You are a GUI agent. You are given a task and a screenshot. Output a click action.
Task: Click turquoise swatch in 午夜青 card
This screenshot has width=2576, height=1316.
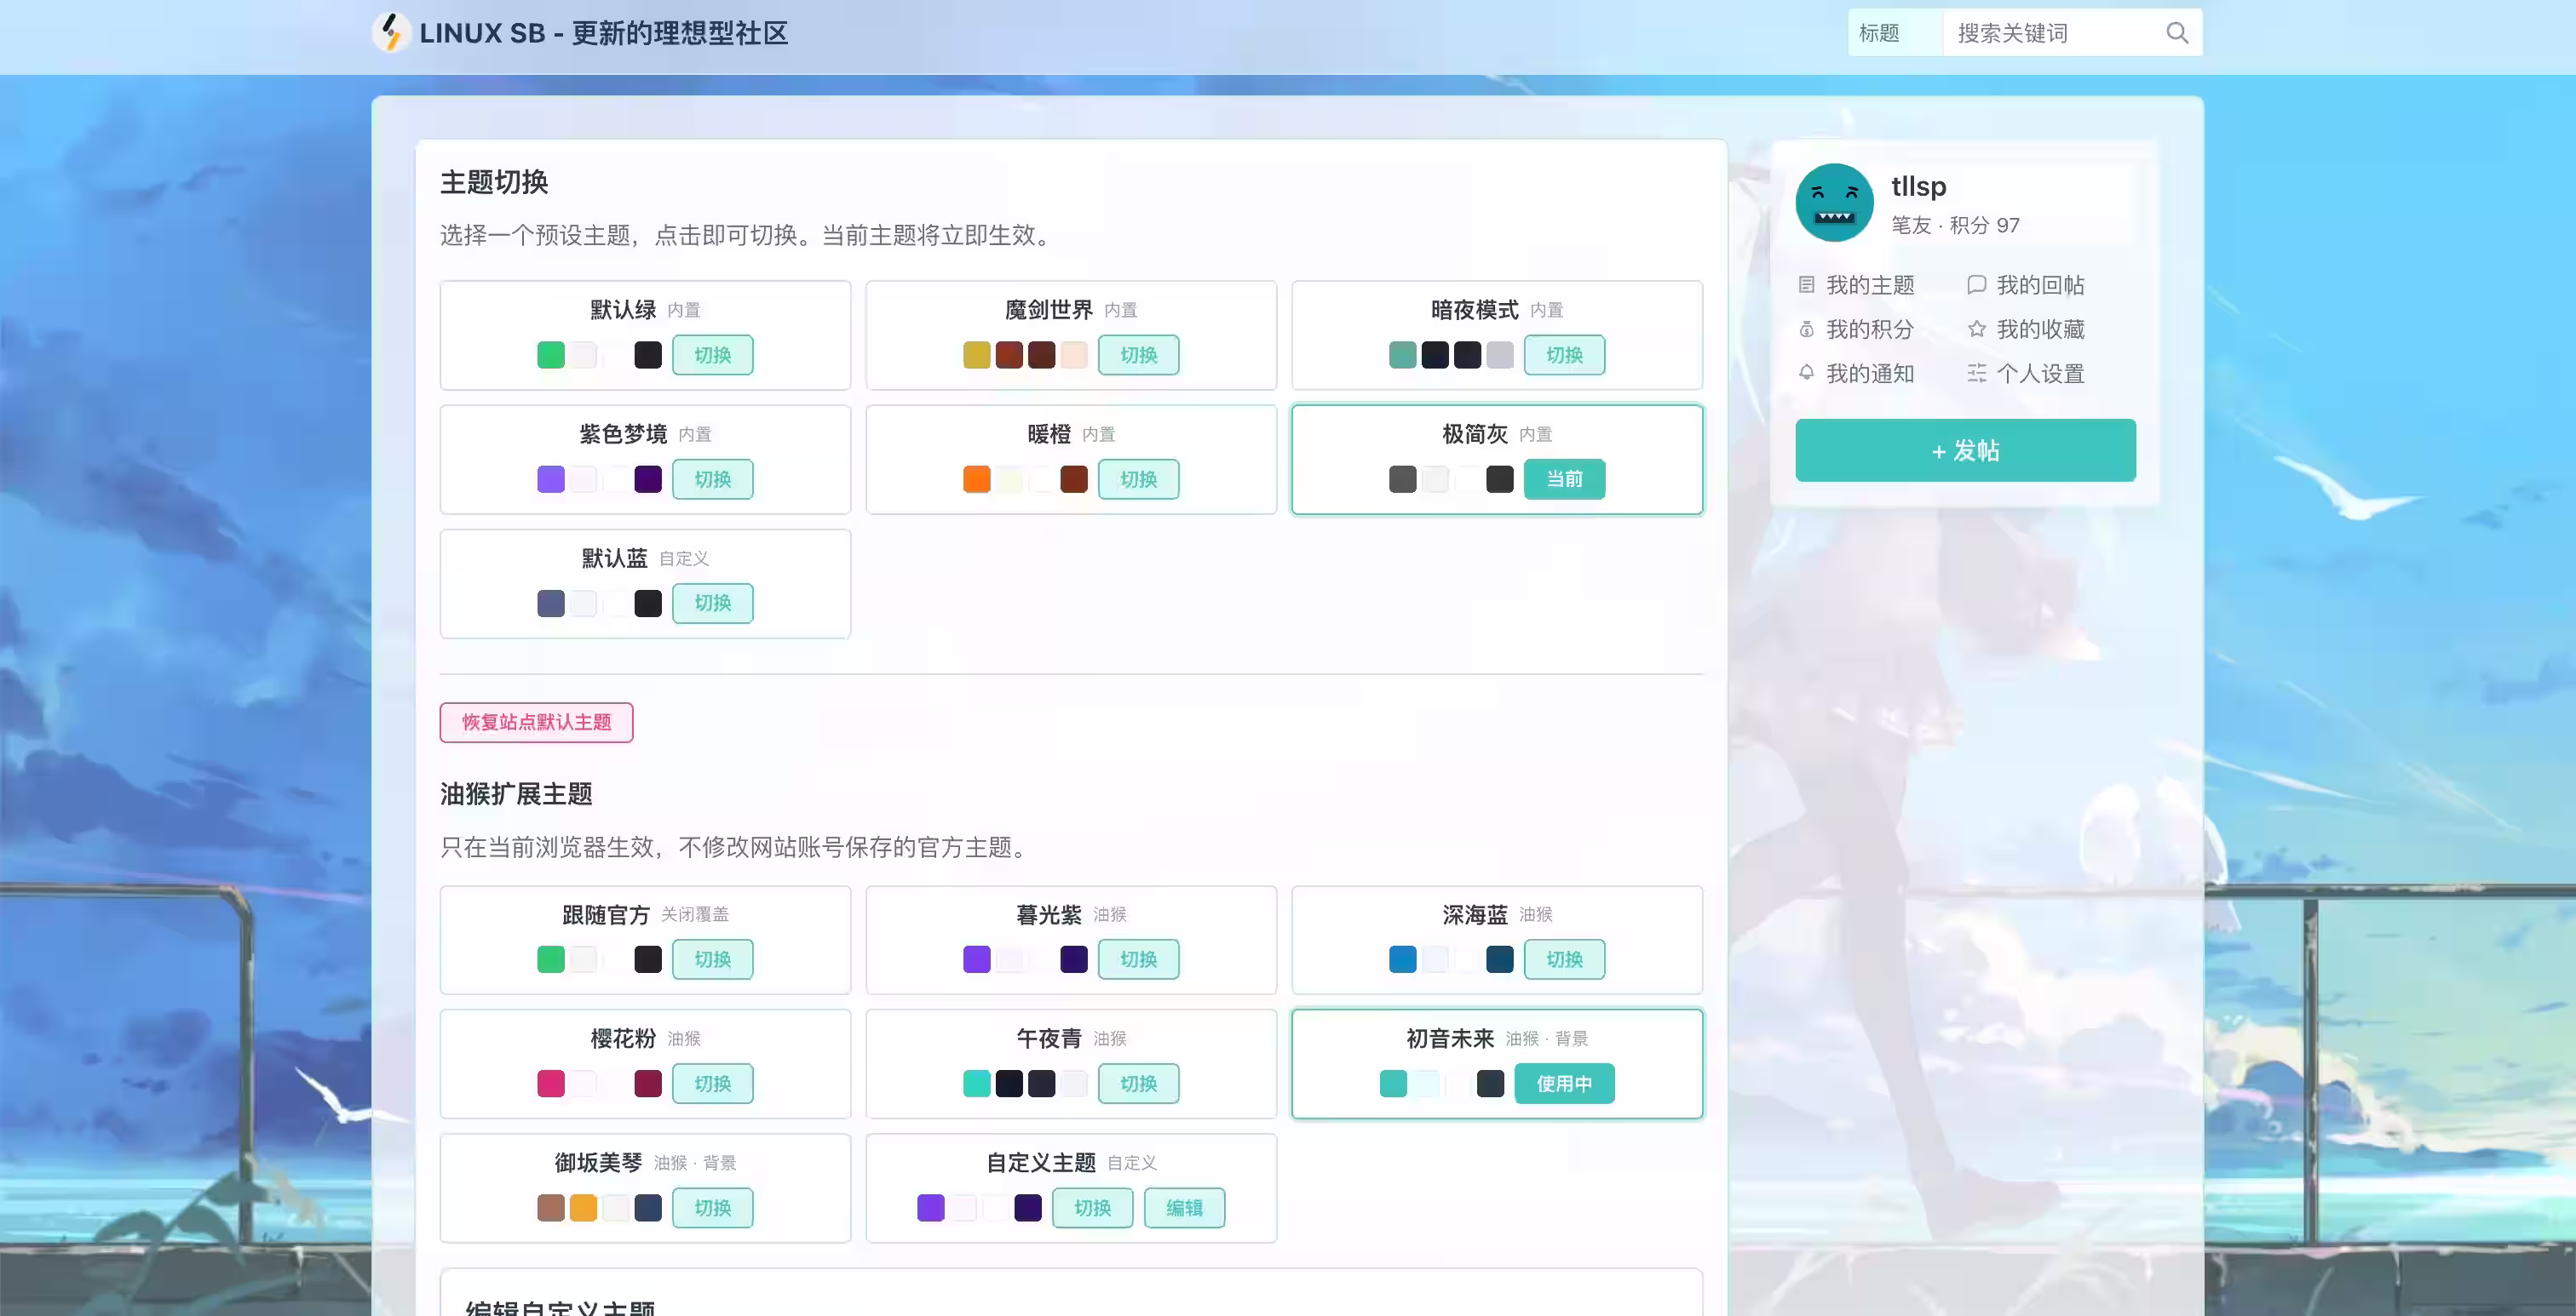tap(976, 1083)
